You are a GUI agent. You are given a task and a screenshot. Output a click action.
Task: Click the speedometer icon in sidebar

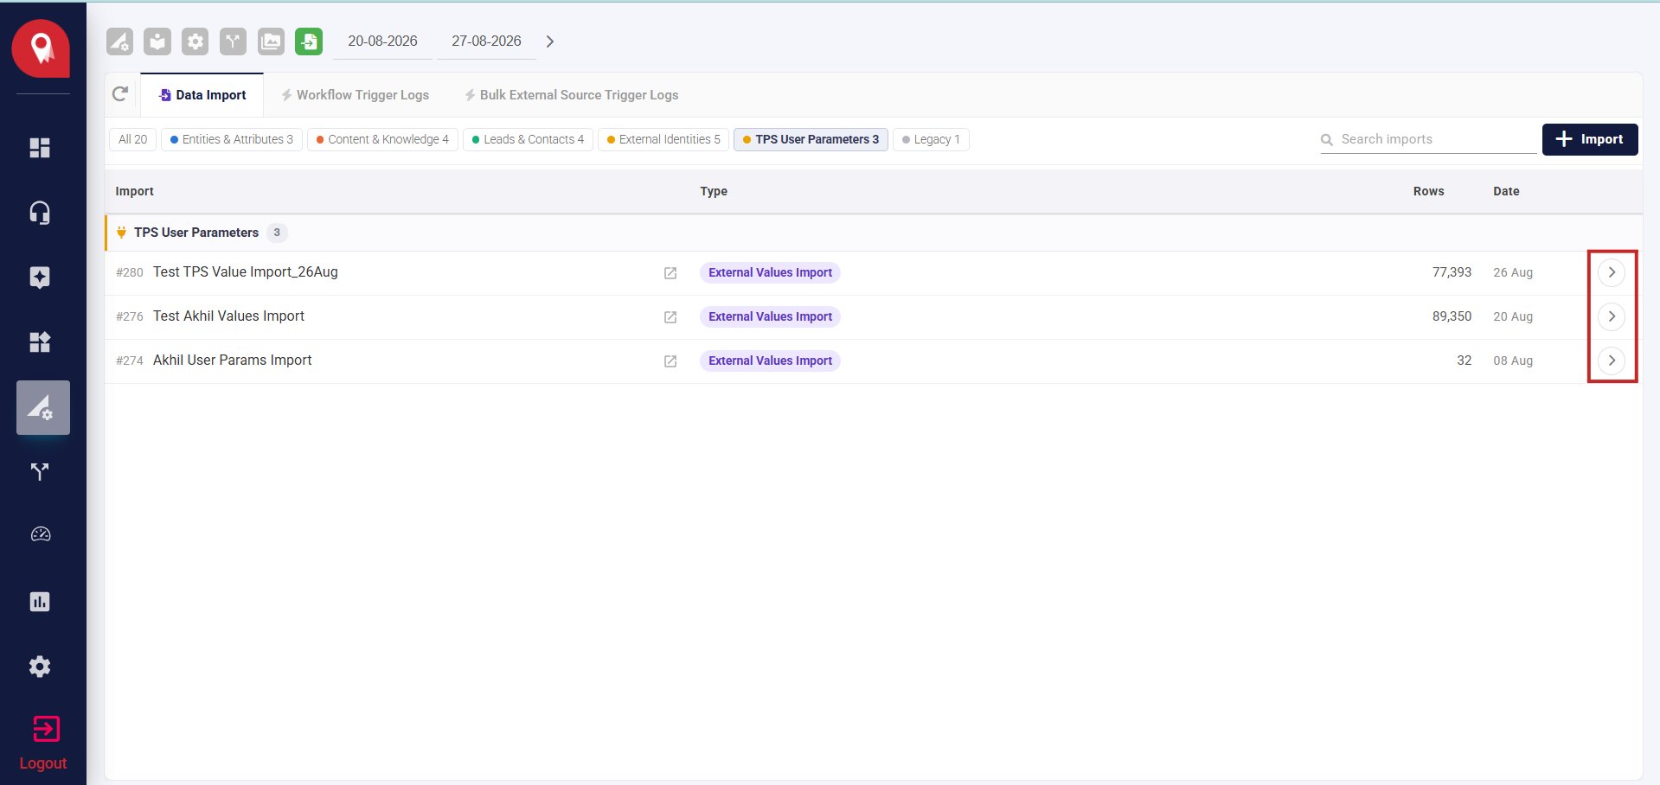(41, 534)
